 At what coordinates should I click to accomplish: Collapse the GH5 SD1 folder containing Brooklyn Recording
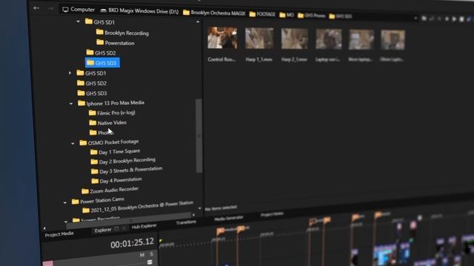point(79,21)
